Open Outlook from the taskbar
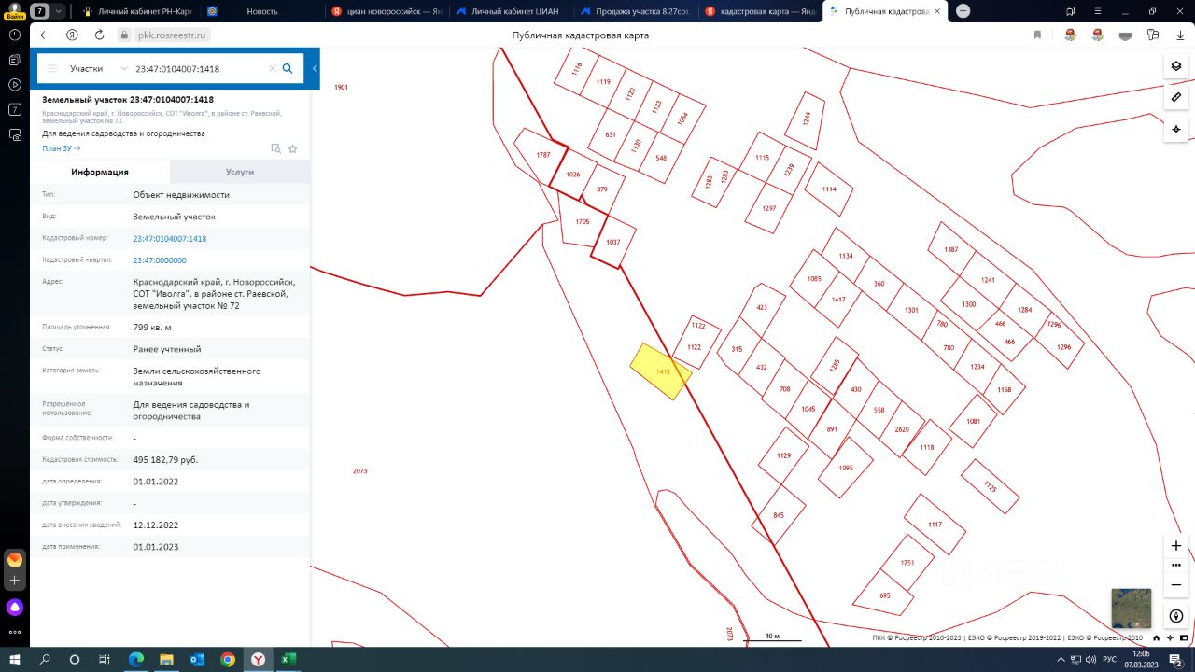The image size is (1195, 672). point(197,659)
